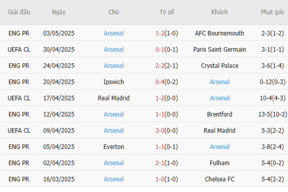Click the date 30/04/2025
Image resolution: width=288 pixels, height=192 pixels.
58,49
